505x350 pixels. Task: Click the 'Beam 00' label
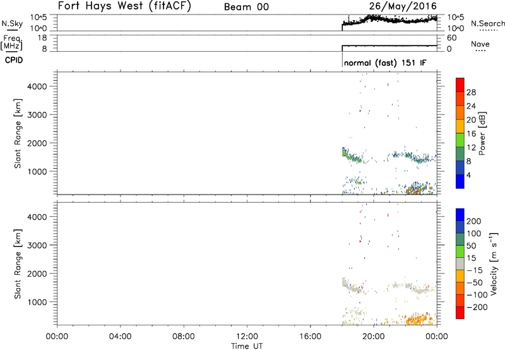pos(246,7)
